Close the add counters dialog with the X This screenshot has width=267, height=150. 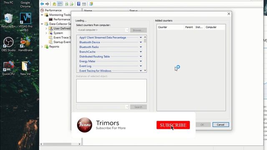229,14
